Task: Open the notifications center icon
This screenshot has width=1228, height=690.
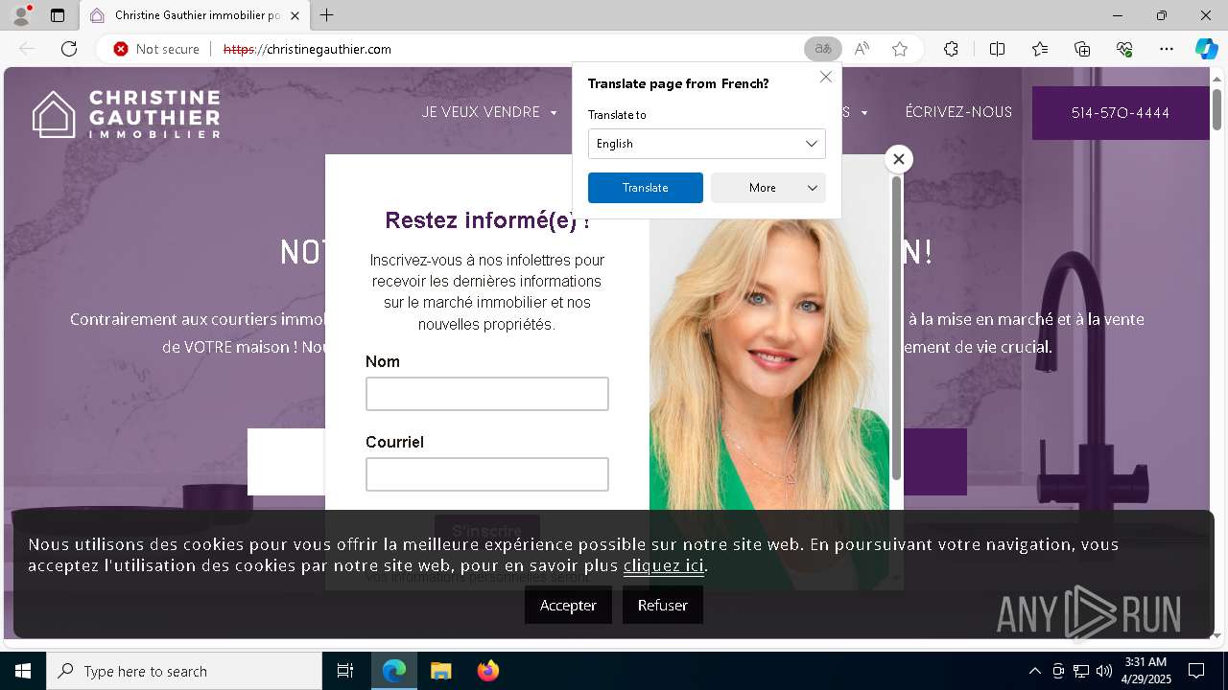Action: [1196, 671]
